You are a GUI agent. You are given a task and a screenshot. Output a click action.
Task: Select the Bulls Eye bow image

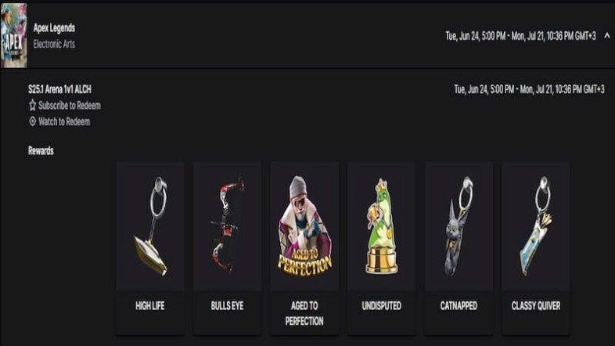coord(227,226)
